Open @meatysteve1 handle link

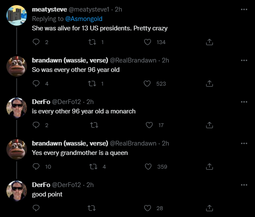tap(89, 9)
